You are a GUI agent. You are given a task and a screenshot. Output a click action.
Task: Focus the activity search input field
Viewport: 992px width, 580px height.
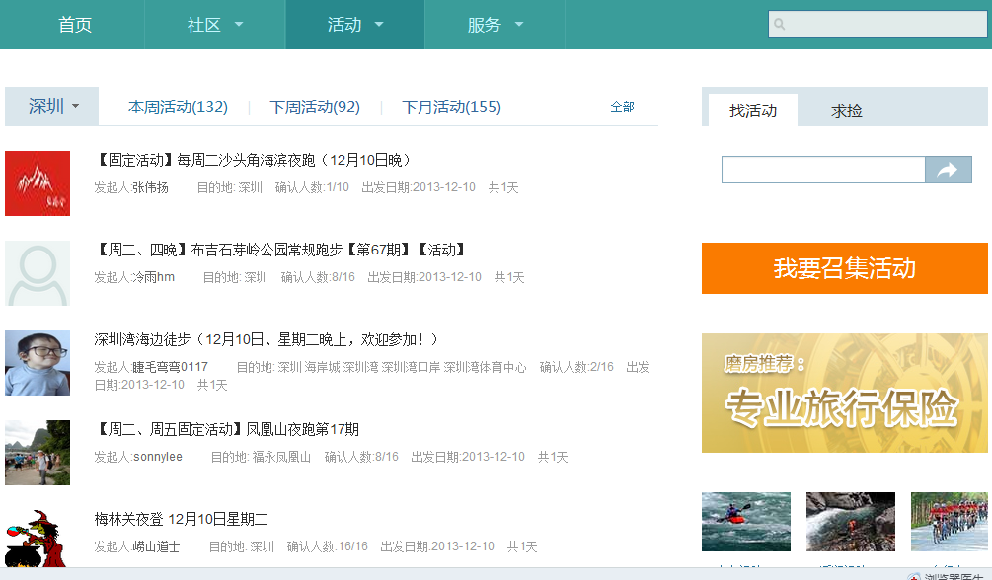coord(822,170)
